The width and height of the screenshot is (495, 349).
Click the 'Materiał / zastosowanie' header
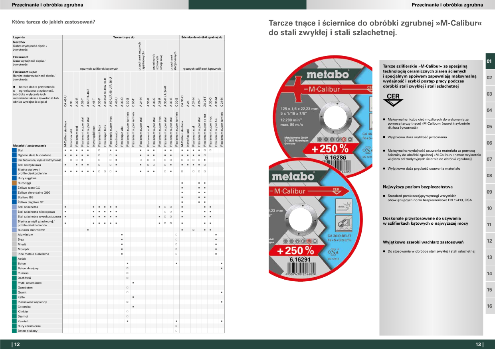coord(30,145)
